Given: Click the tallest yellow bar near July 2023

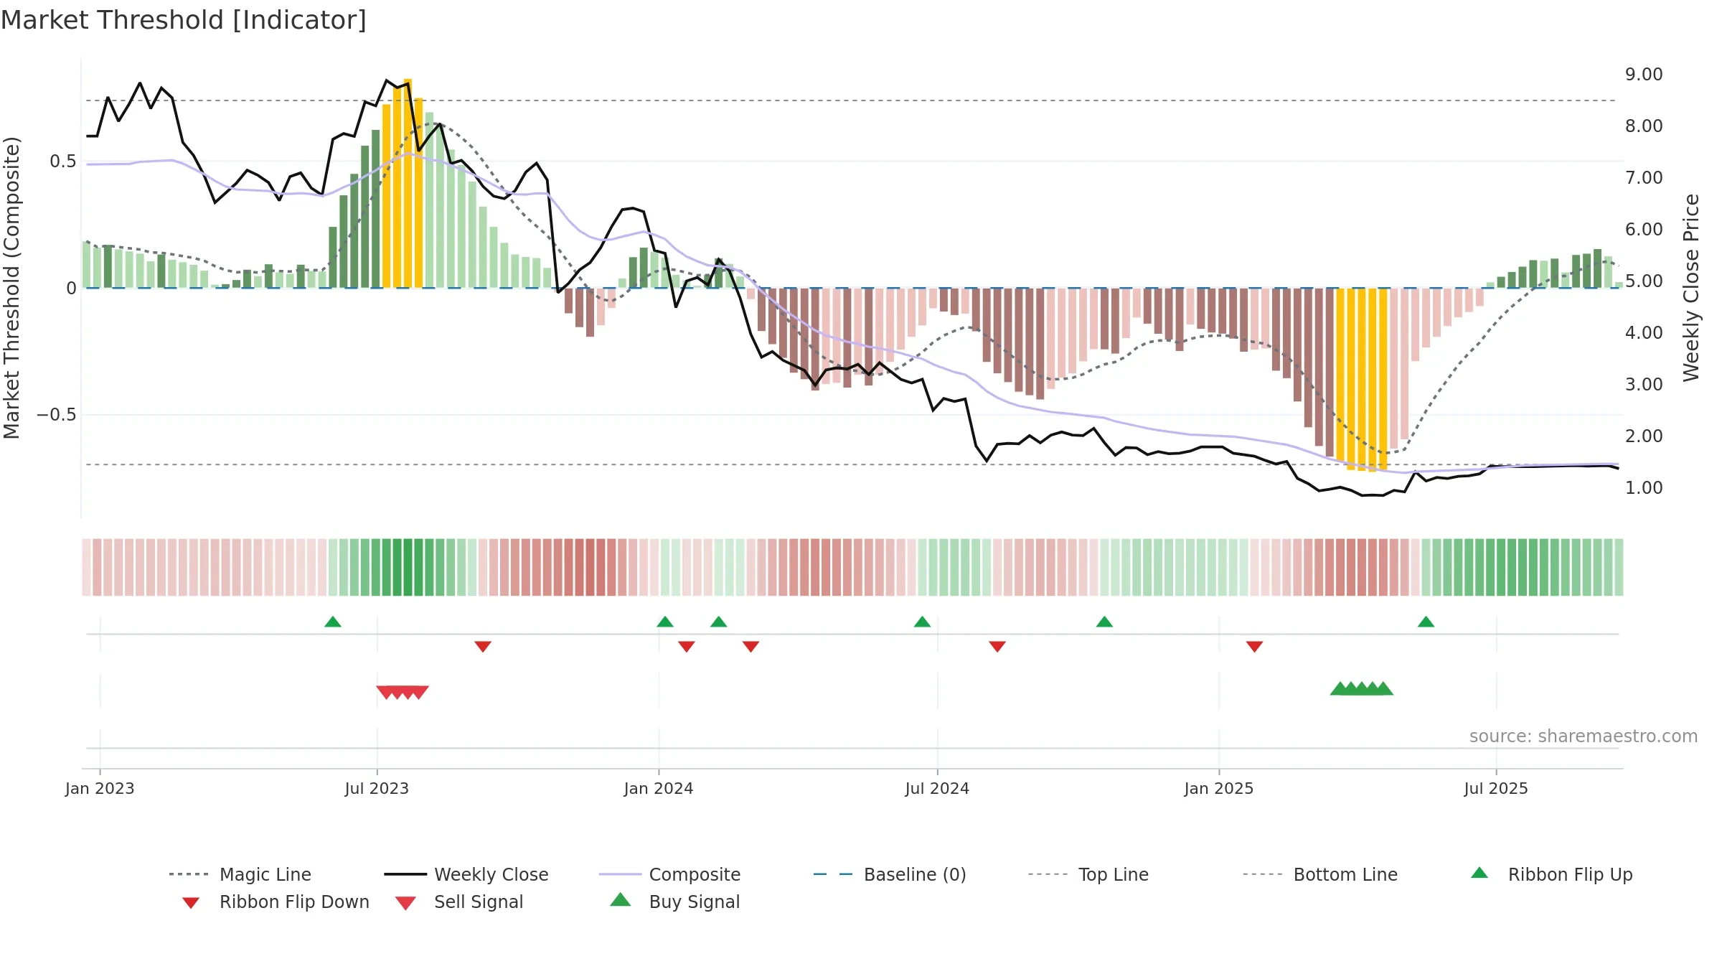Looking at the screenshot, I should pyautogui.click(x=408, y=183).
